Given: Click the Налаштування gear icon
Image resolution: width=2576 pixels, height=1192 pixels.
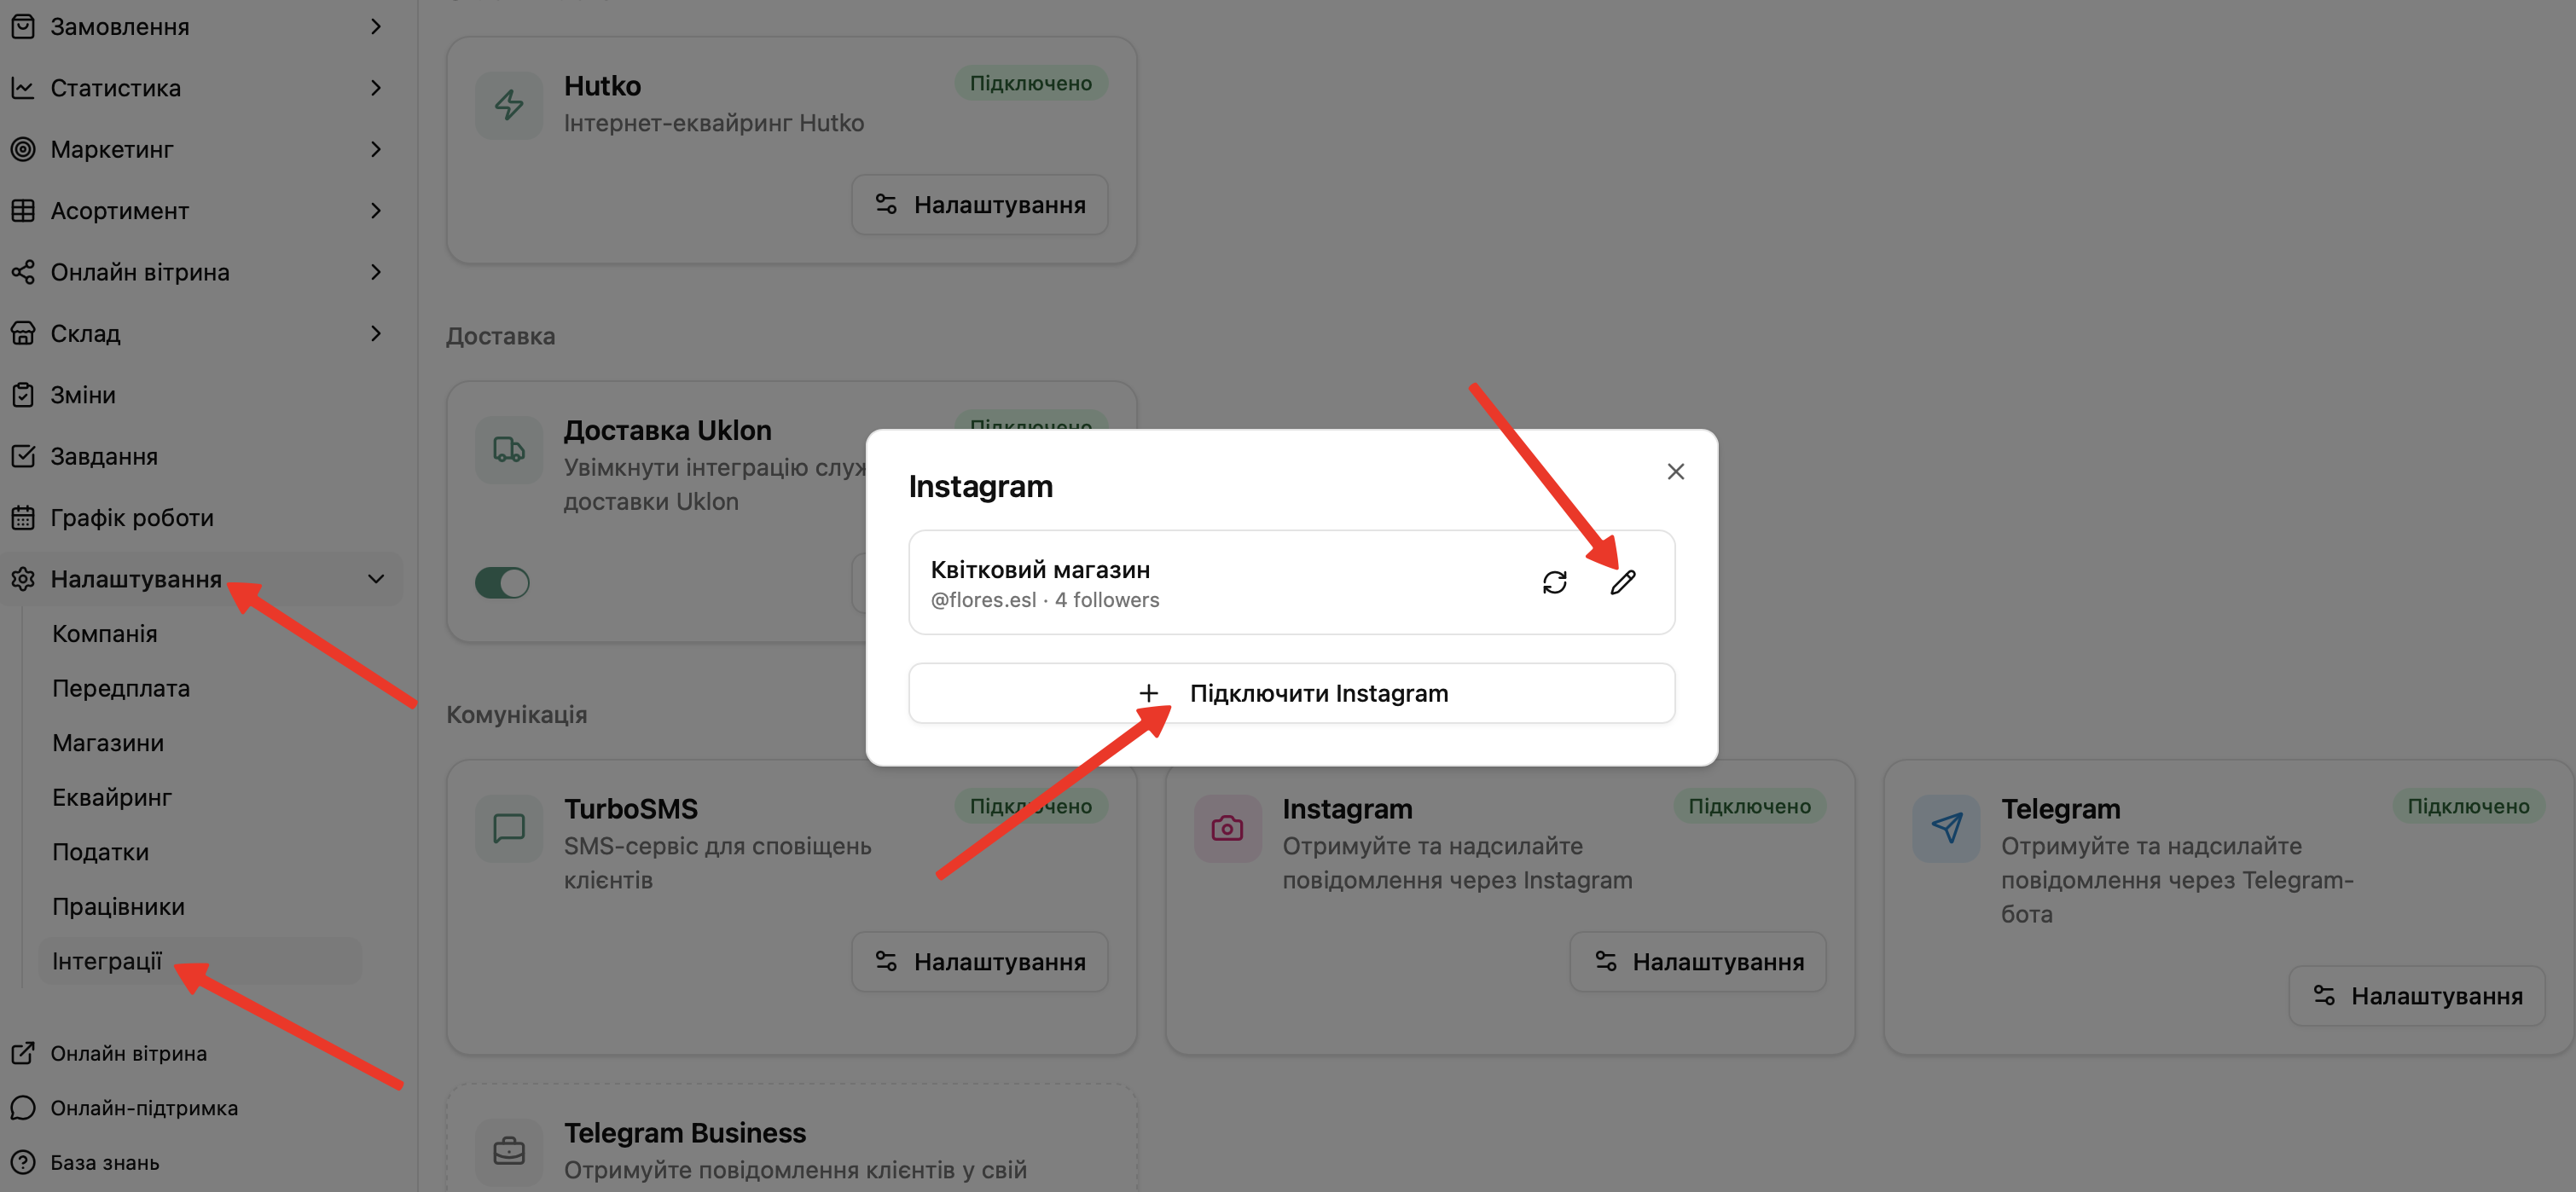Looking at the screenshot, I should tap(23, 579).
